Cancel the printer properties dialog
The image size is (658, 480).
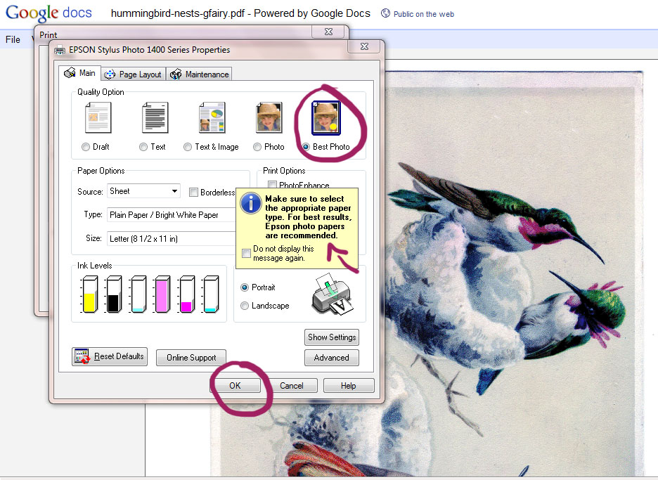click(292, 386)
